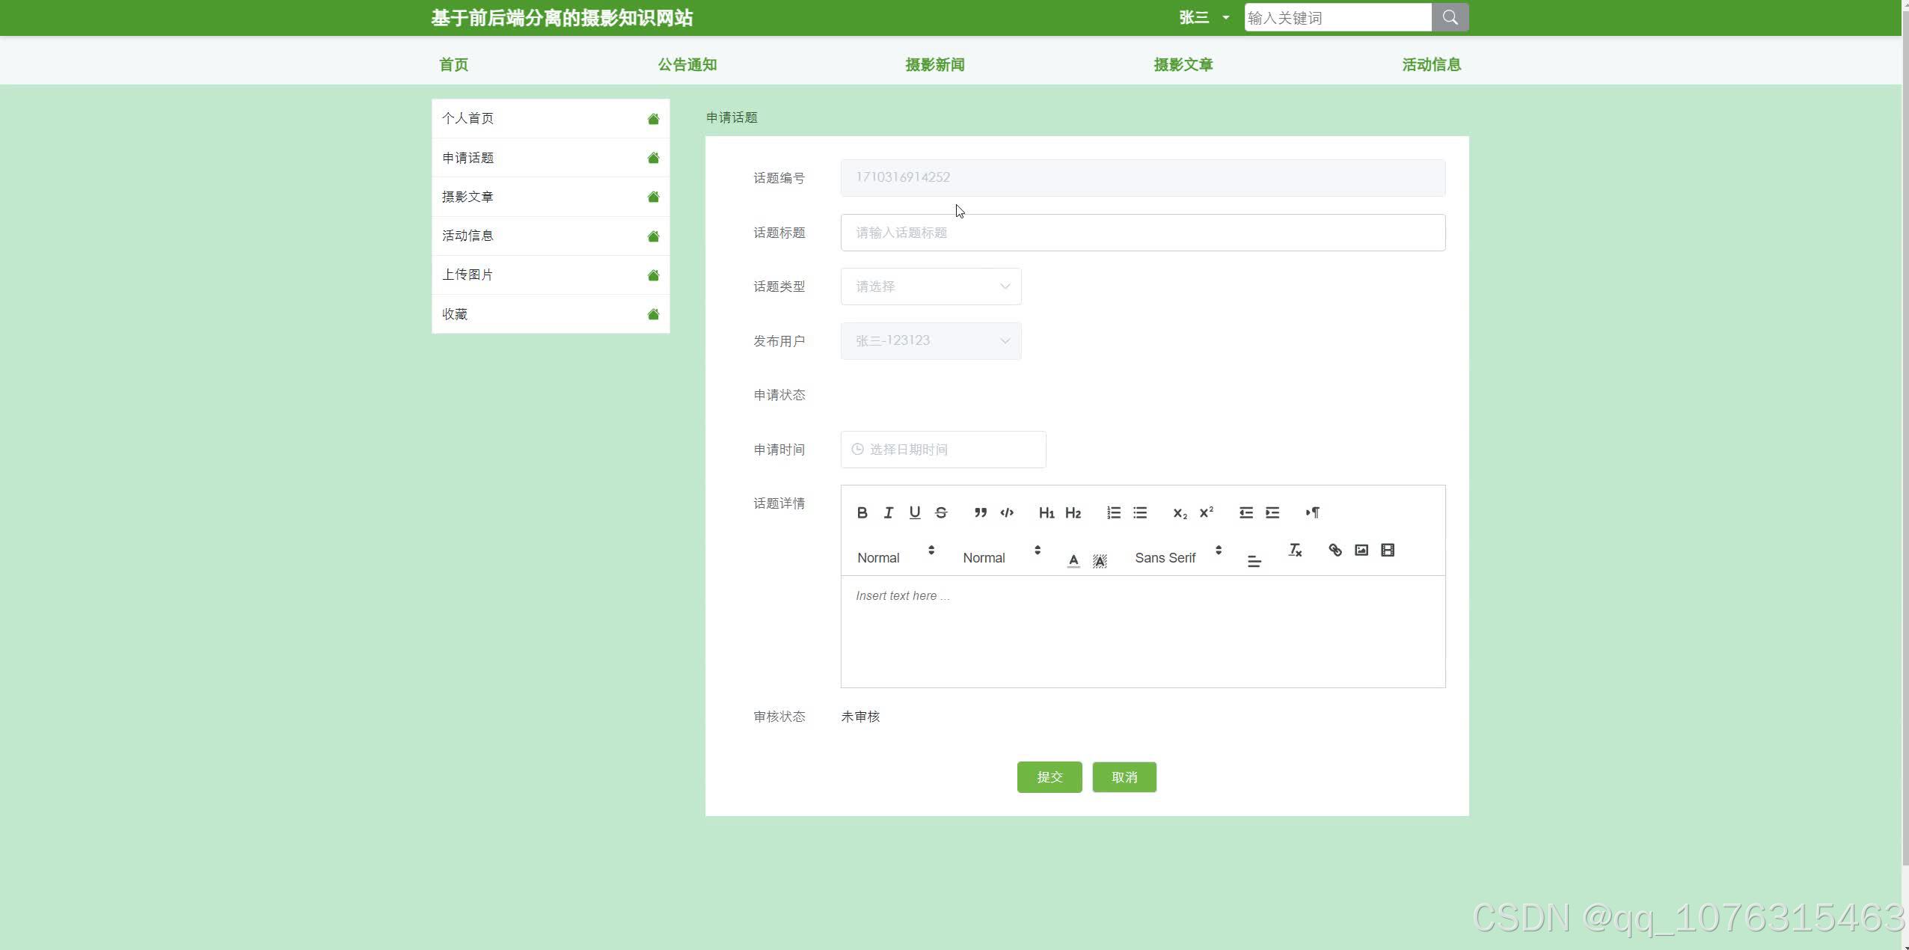Click the 提交 submit button
1909x950 pixels.
1049,777
